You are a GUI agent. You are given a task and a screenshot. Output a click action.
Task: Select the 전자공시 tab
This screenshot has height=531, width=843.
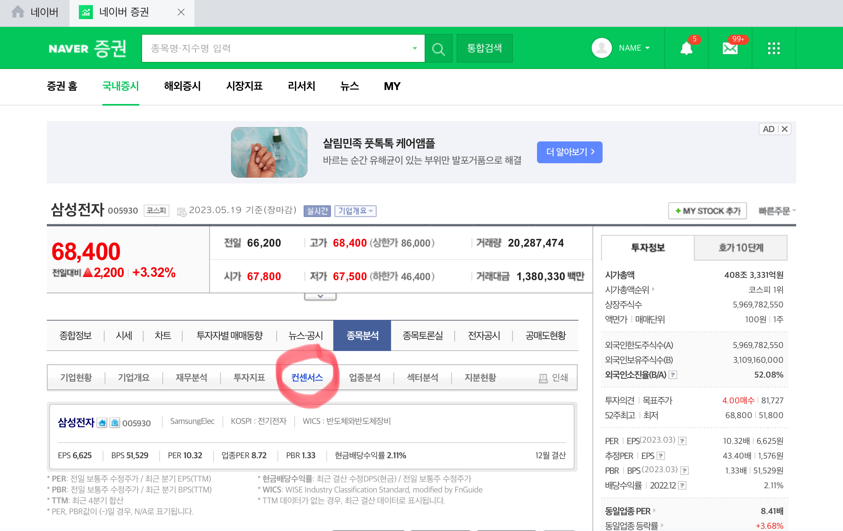pos(484,336)
